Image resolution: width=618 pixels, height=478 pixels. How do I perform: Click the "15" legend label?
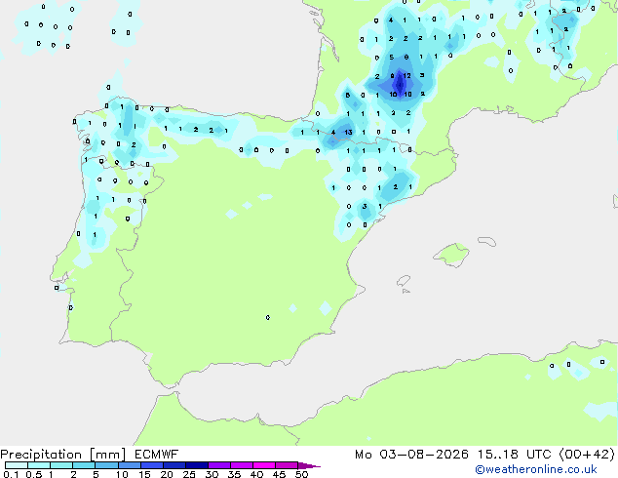point(144,474)
